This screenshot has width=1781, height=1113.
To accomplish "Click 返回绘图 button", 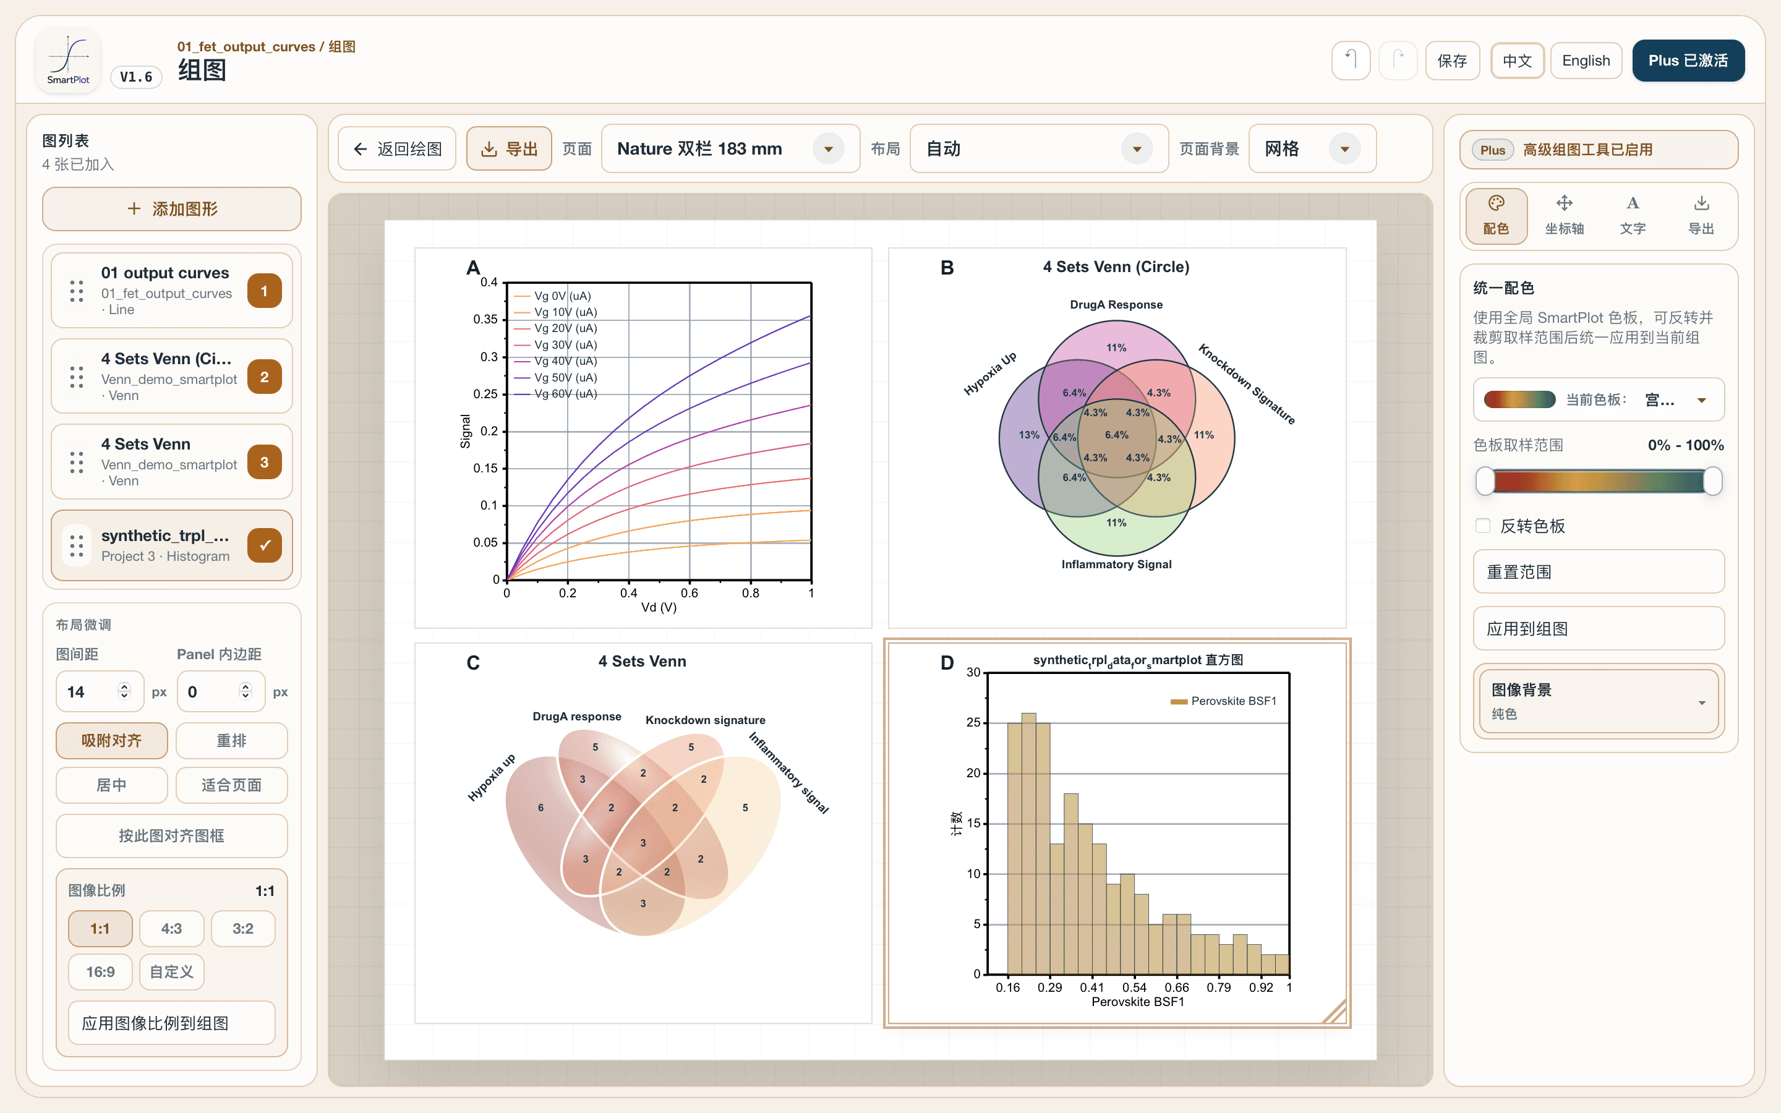I will pyautogui.click(x=398, y=148).
